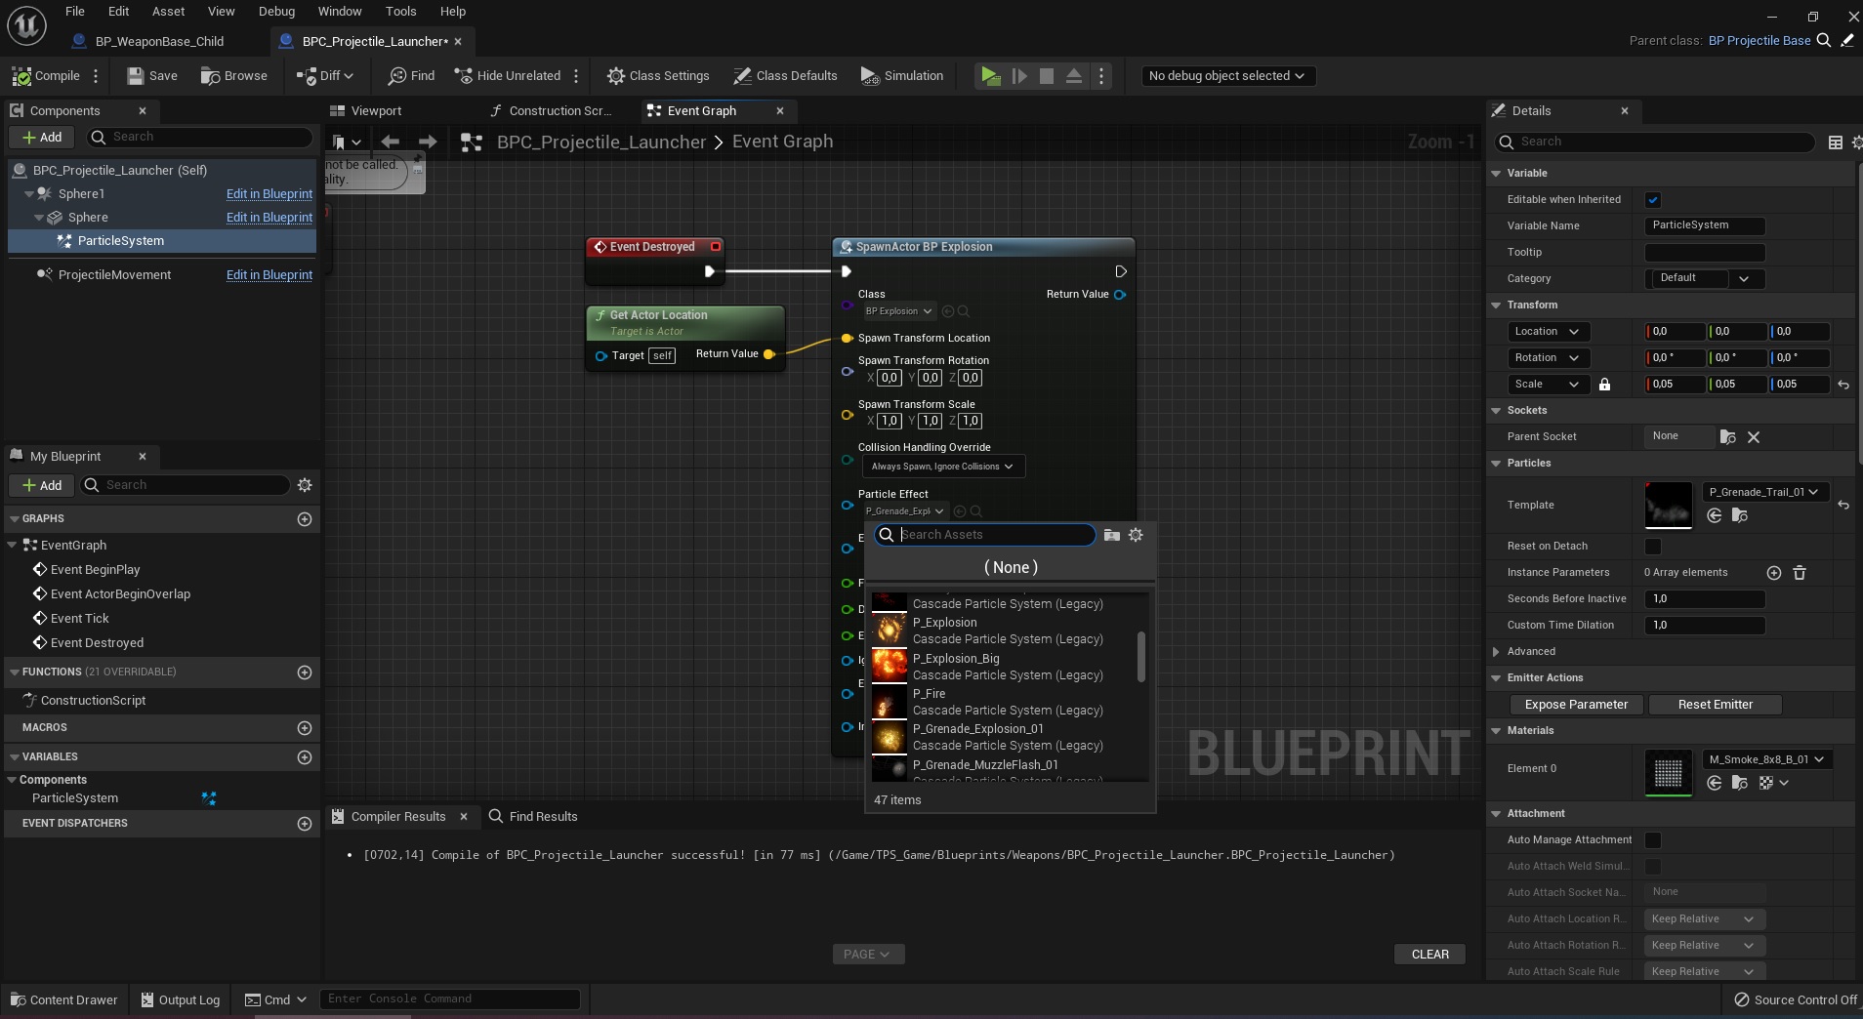Open the Find in Blueprint search
Screen dimensions: 1863x1019
tap(410, 76)
